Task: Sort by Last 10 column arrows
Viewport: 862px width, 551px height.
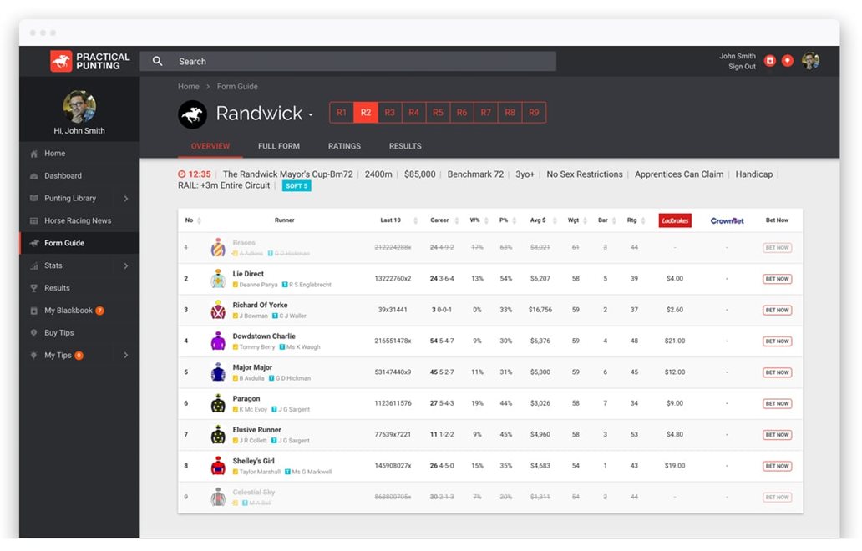Action: coord(416,220)
